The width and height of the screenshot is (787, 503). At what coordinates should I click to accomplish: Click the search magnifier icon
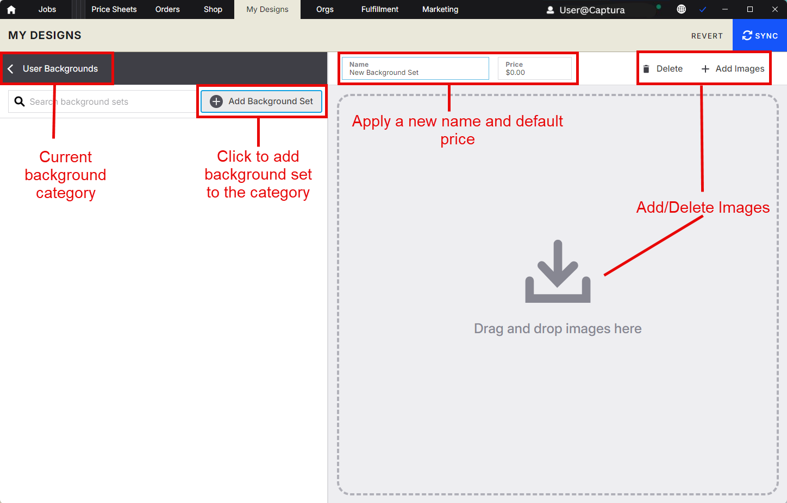point(20,101)
